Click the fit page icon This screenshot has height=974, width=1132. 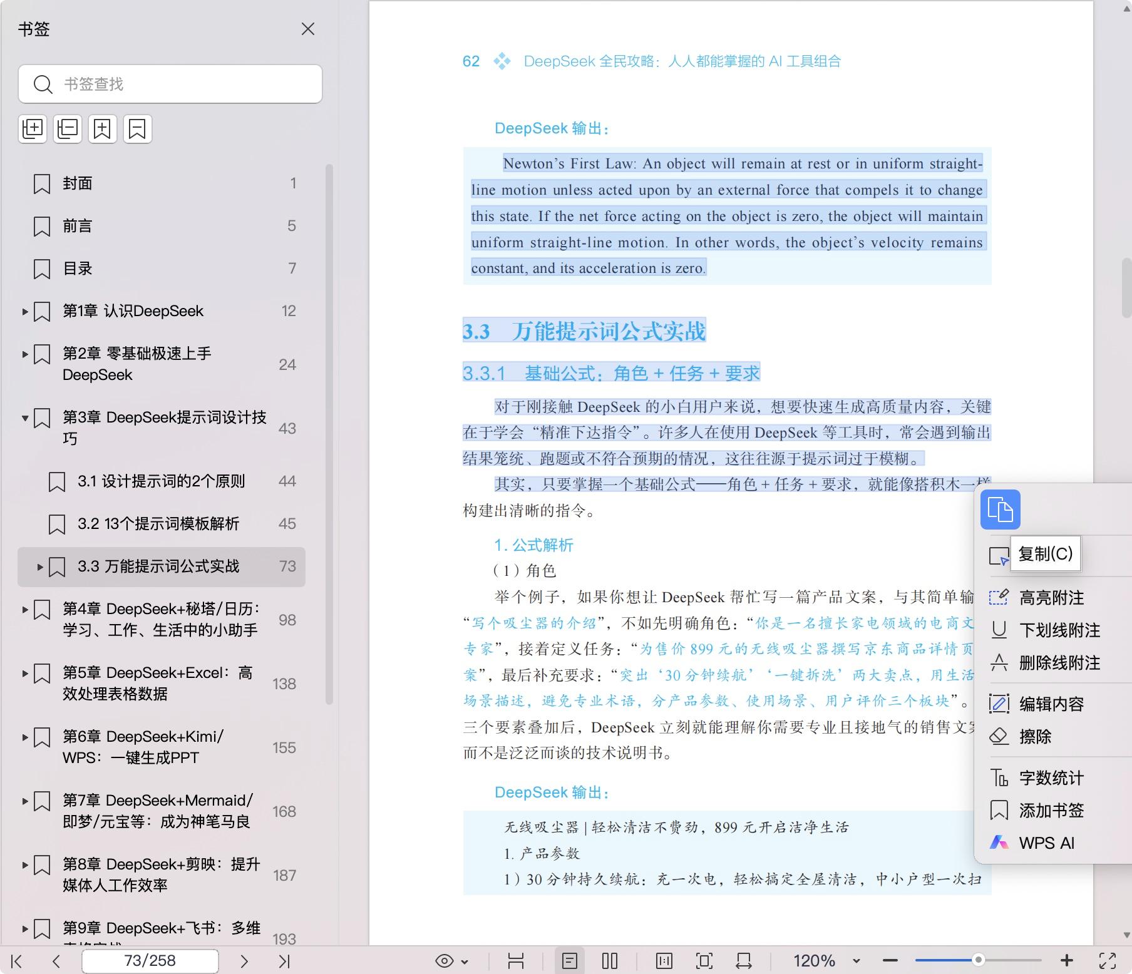pos(704,961)
